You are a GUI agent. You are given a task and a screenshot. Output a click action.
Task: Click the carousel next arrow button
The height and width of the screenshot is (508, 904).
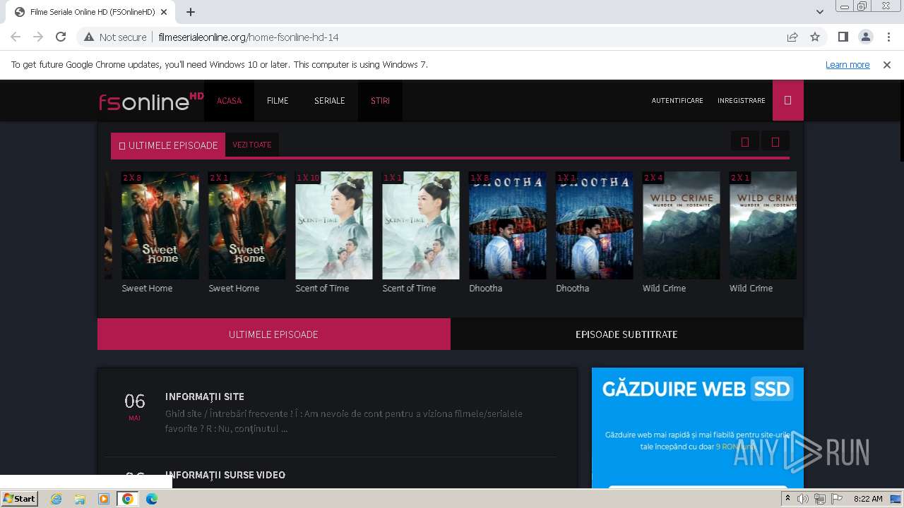[x=775, y=142]
